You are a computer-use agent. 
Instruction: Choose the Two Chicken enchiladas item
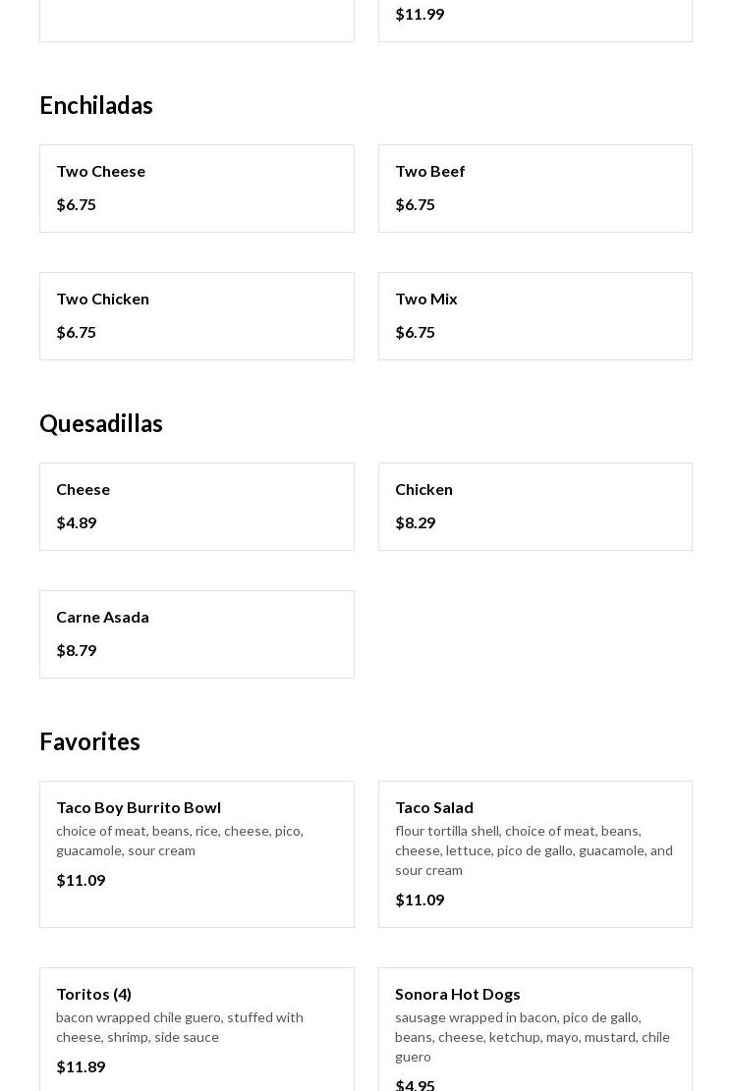coord(197,316)
